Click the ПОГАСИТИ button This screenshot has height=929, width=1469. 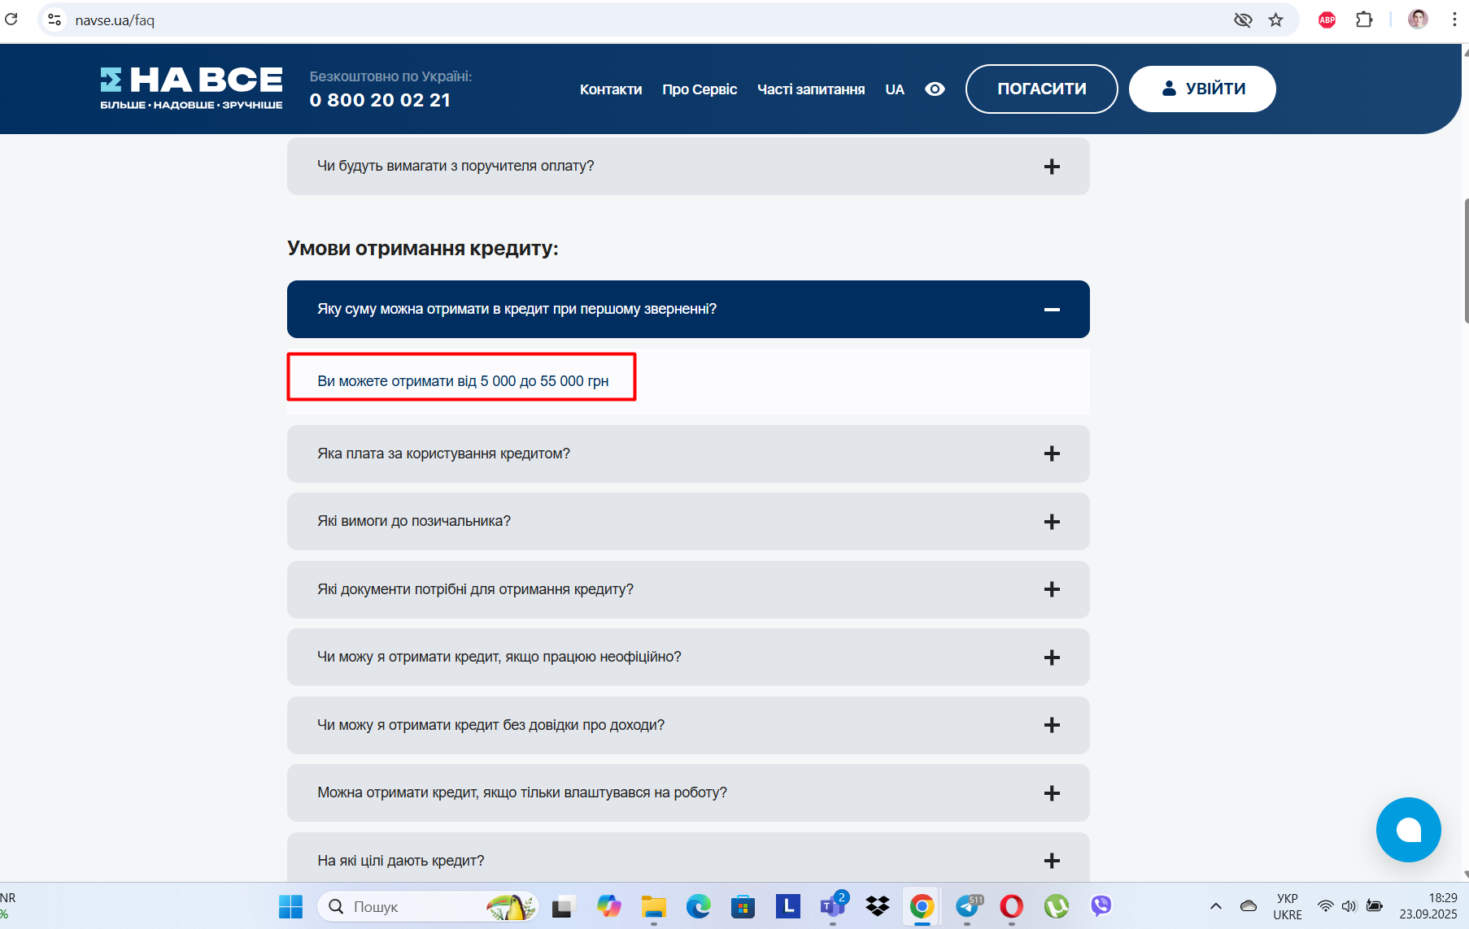click(x=1042, y=89)
